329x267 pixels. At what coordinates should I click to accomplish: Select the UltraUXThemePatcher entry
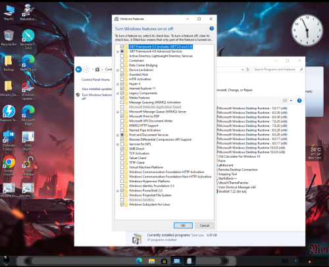click(x=234, y=183)
